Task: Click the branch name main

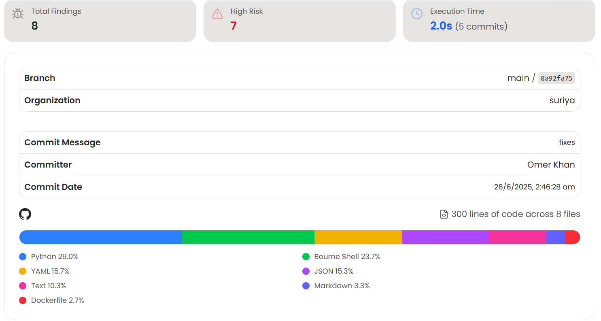Action: coord(518,78)
